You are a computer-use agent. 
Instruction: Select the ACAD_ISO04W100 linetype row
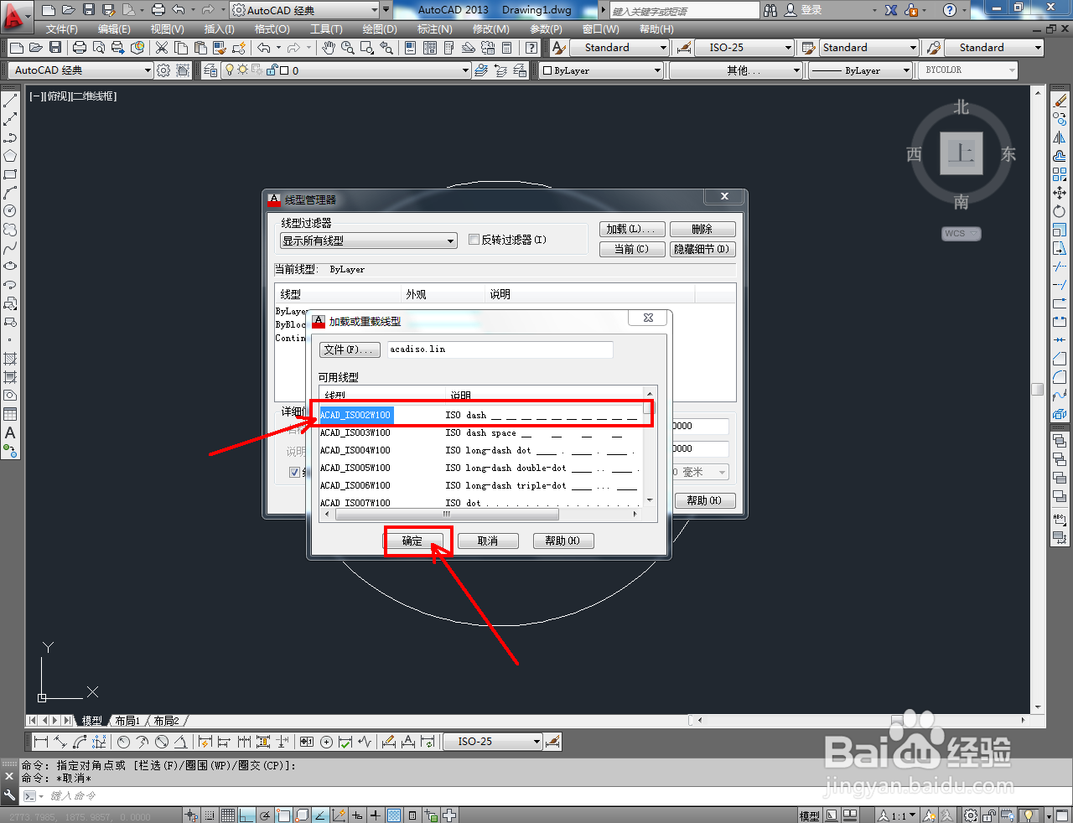coord(481,450)
